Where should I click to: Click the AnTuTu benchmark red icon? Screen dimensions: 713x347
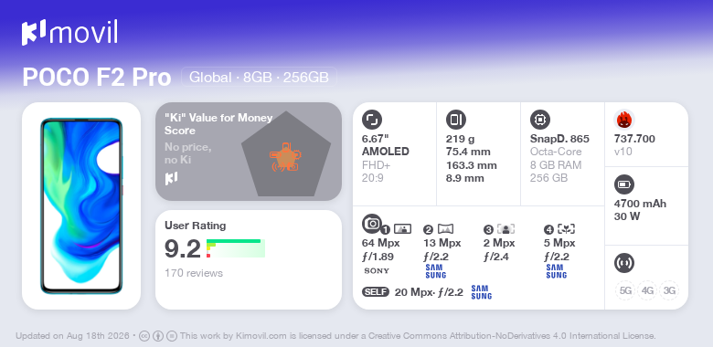tap(624, 120)
